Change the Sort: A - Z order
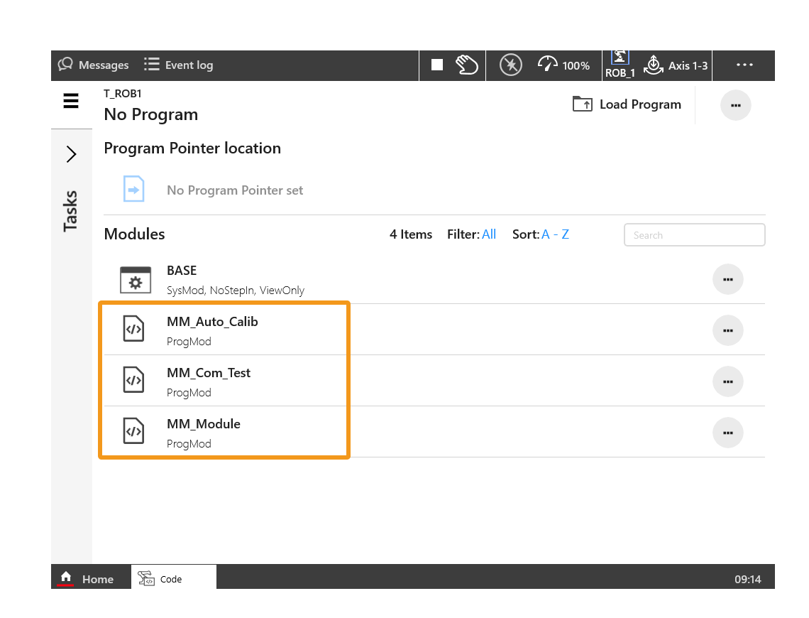The height and width of the screenshot is (618, 809). tap(555, 234)
